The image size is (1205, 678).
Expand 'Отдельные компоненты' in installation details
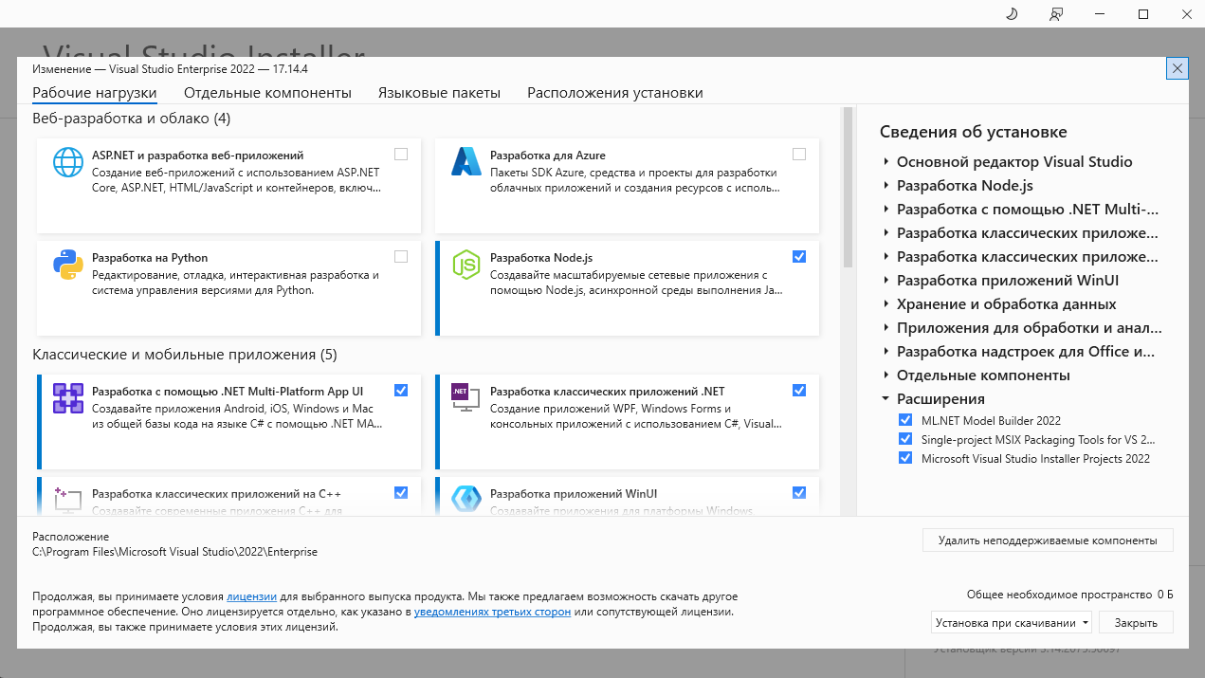click(885, 376)
